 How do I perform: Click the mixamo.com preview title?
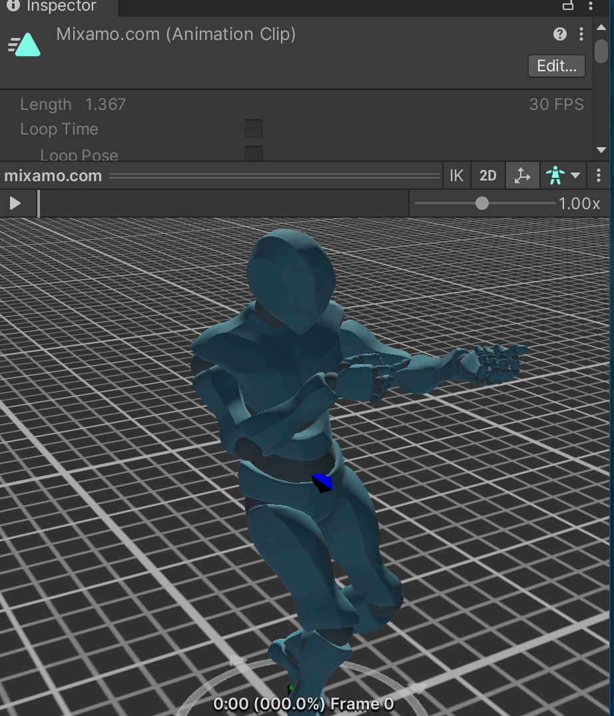point(53,176)
